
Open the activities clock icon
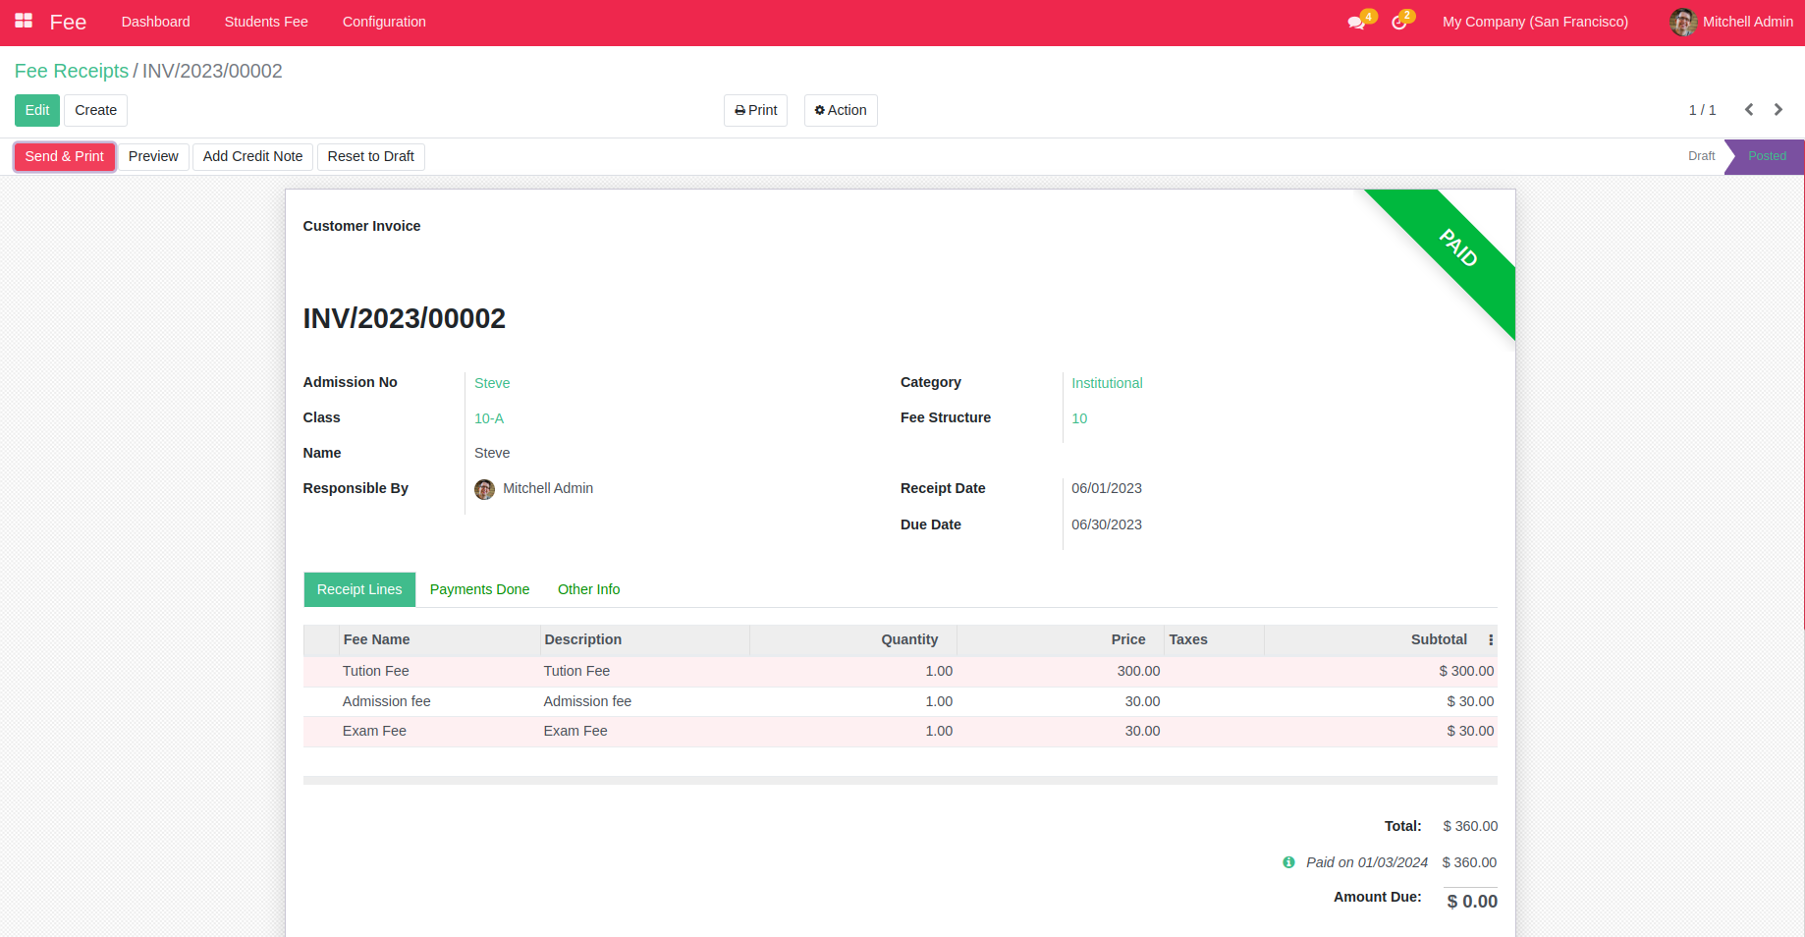pyautogui.click(x=1399, y=23)
